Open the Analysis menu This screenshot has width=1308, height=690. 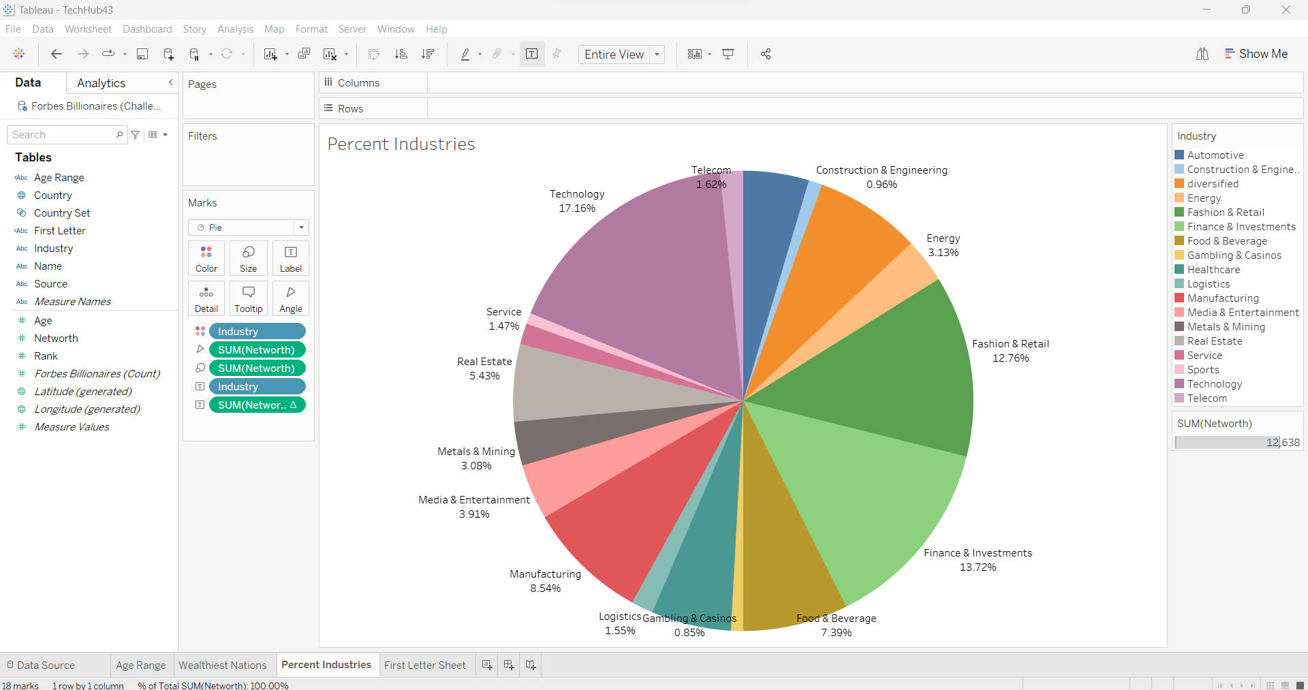pos(235,29)
